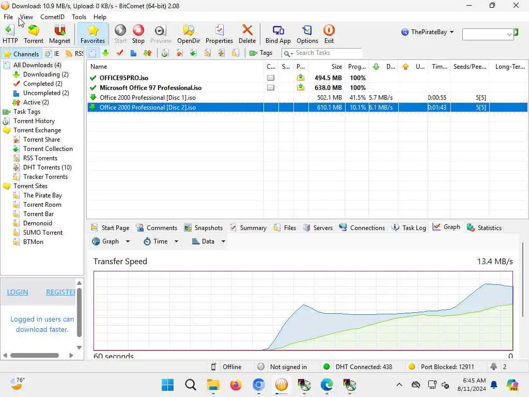Viewport: 529px width, 397px height.
Task: Open Windows Start menu on taskbar
Action: click(168, 385)
